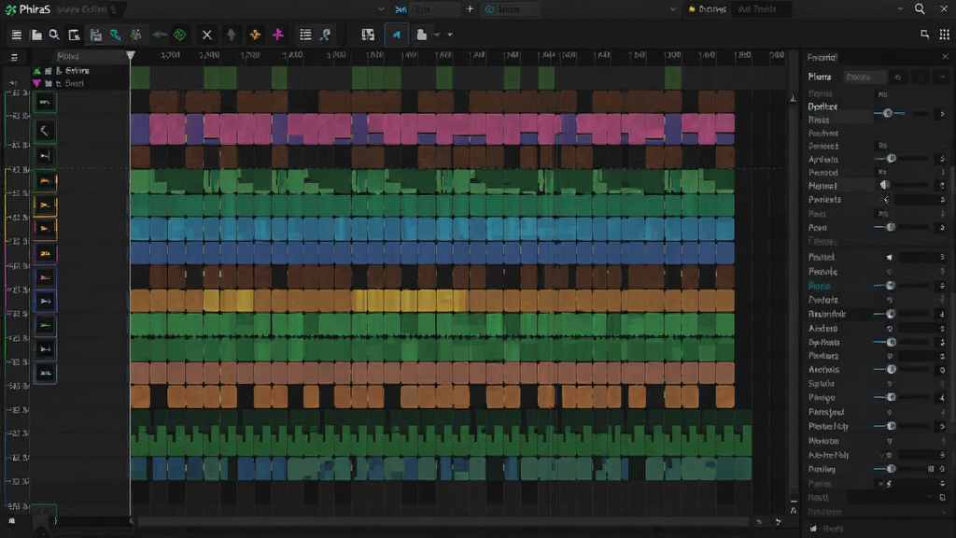
Task: Click the grey left arrow toolbar icon
Action: (x=160, y=35)
